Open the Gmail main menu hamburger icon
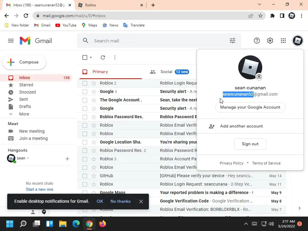This screenshot has height=231, width=308. pos(11,41)
